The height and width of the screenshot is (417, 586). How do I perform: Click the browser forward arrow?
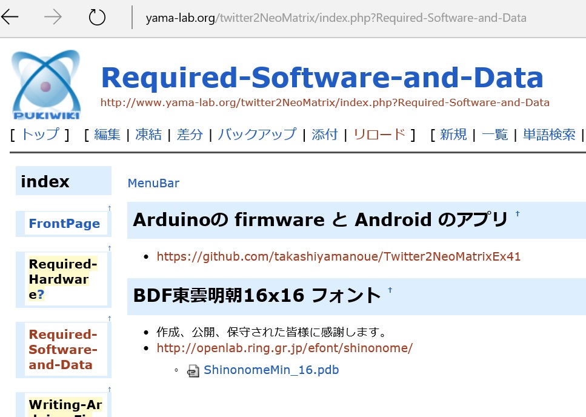click(x=53, y=17)
